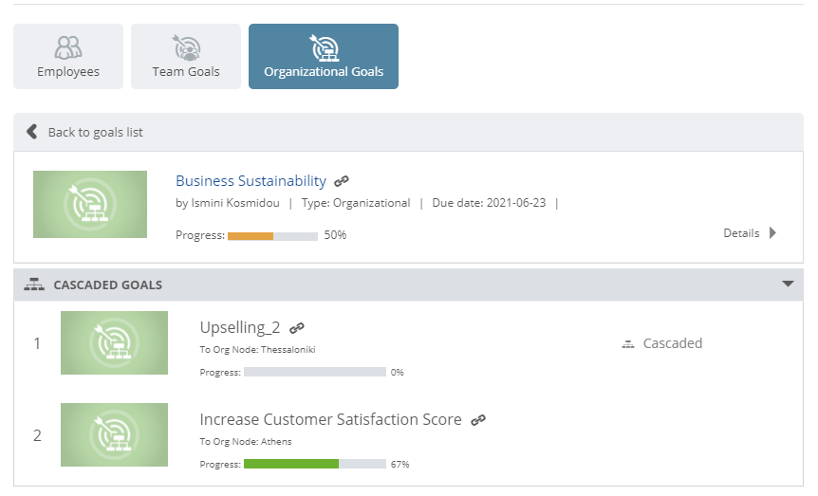818x496 pixels.
Task: Open Details for Business Sustainability
Action: click(741, 233)
